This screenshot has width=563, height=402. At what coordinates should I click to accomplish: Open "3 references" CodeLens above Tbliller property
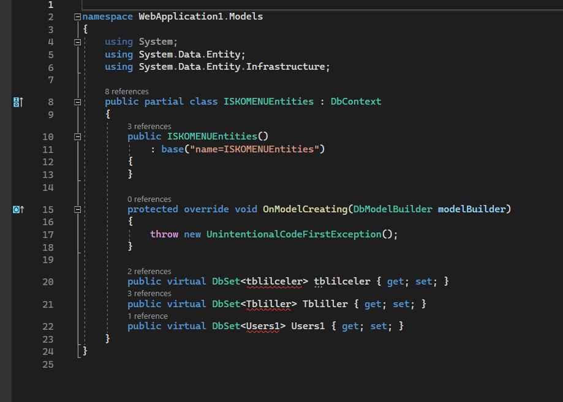click(x=149, y=293)
